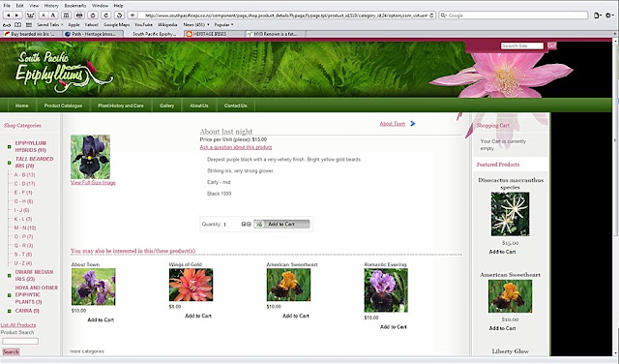Viewport: 619px width, 364px height.
Task: Click the Search Site input field
Action: click(x=522, y=45)
